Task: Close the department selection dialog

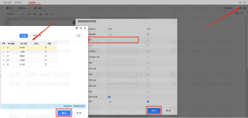Action: click(x=85, y=28)
